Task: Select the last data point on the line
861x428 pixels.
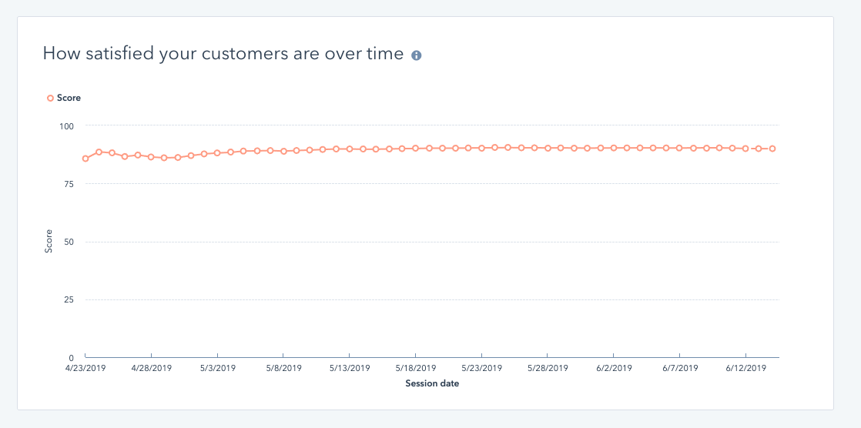Action: (772, 149)
